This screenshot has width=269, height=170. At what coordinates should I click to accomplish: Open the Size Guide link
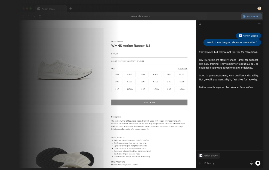183,69
